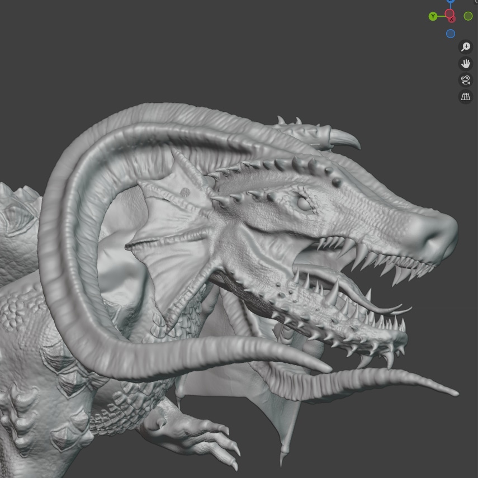This screenshot has width=478, height=478.
Task: Click the green Y axis on the navigation gizmo
Action: pyautogui.click(x=433, y=16)
